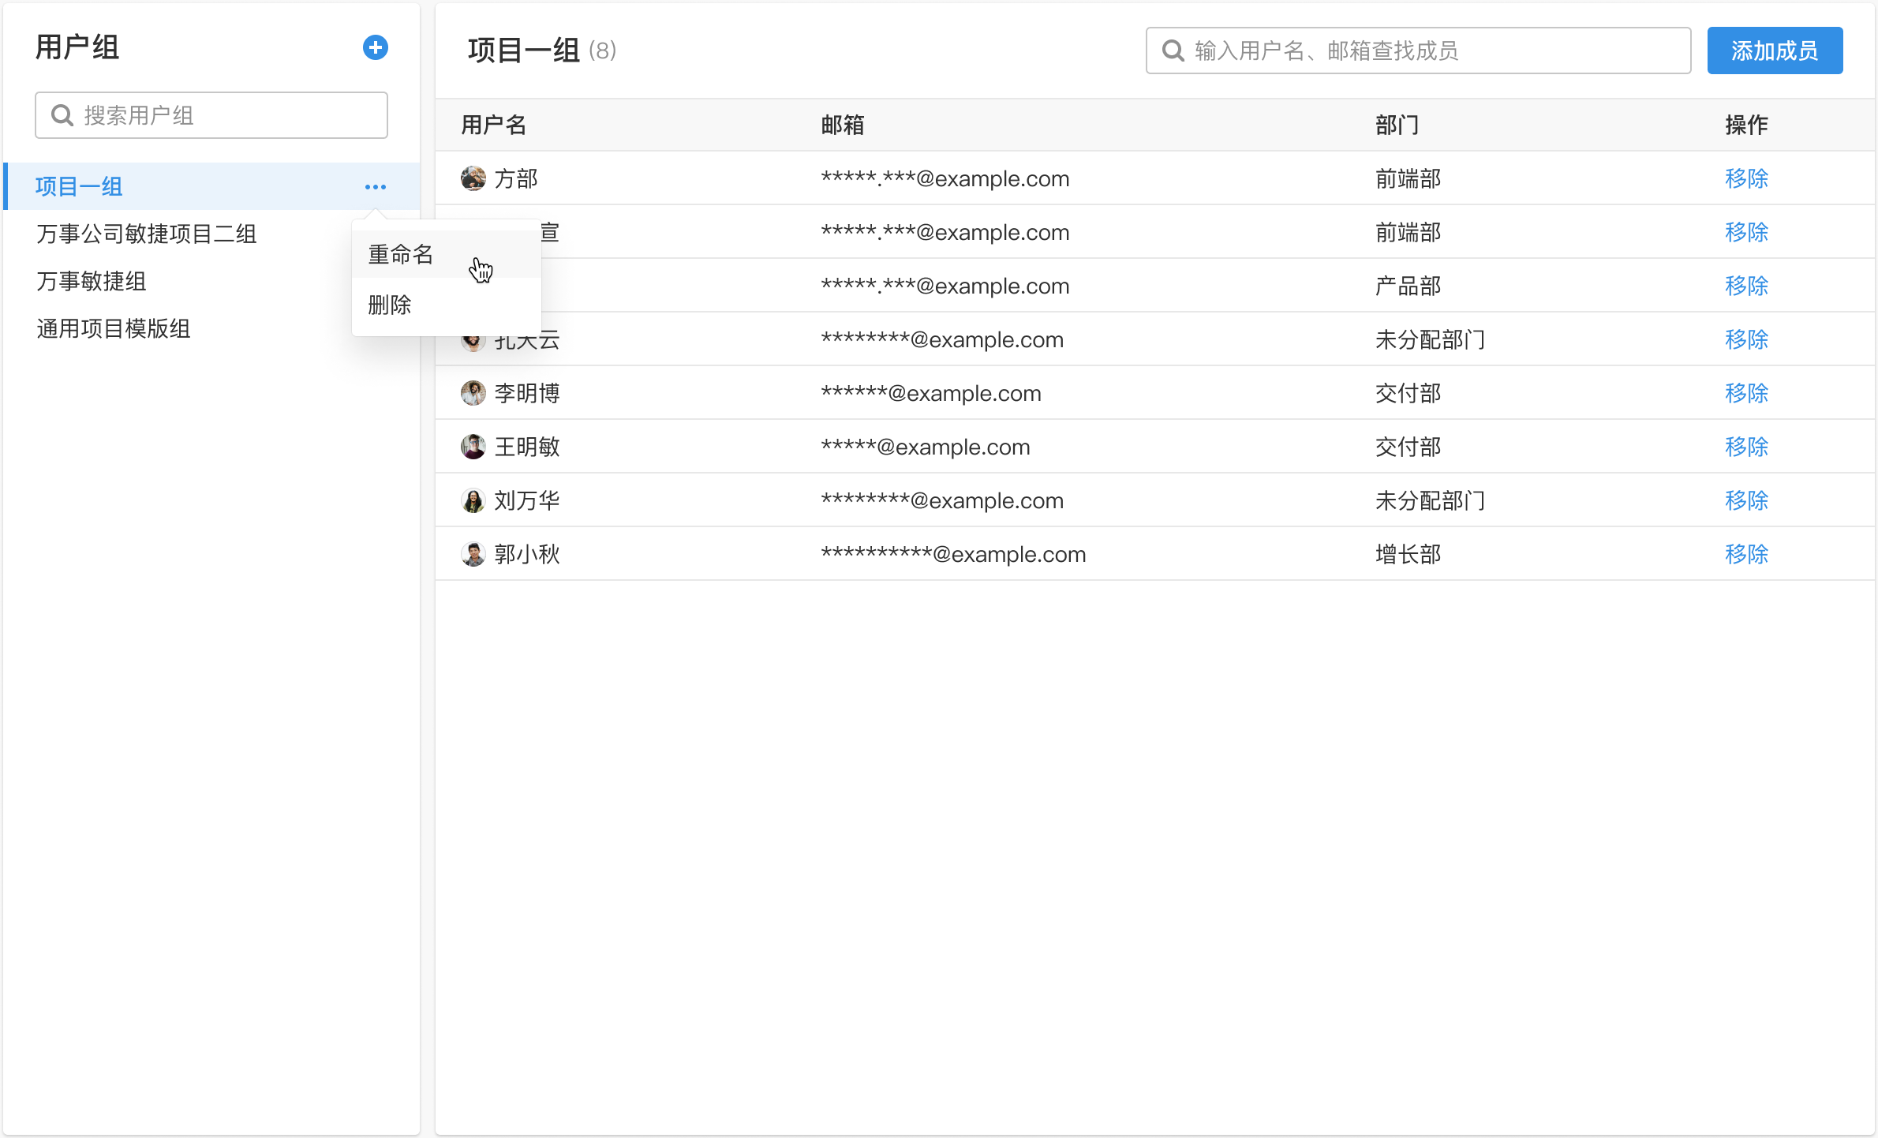Click 李明博's 交付部 department cell

[1408, 393]
